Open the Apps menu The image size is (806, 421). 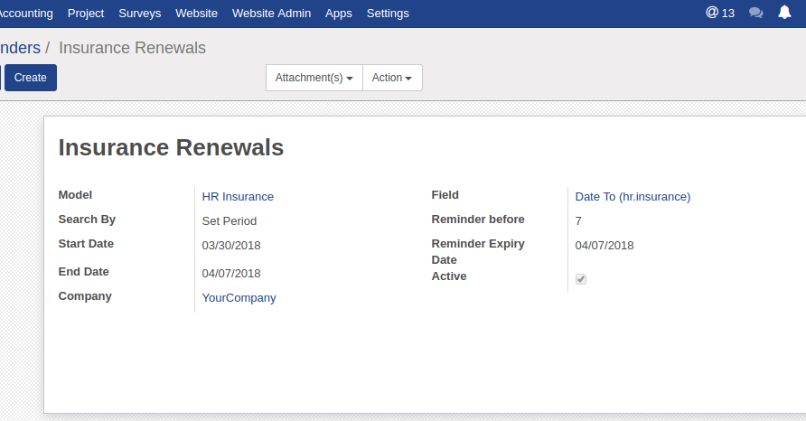click(x=339, y=14)
